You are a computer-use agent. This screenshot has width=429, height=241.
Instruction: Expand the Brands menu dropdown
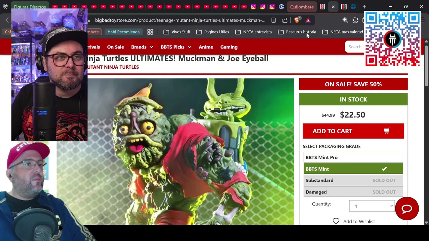pos(142,47)
